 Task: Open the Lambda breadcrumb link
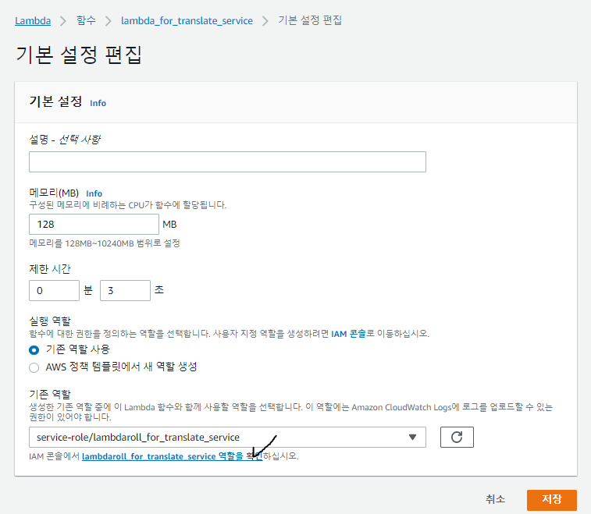[x=33, y=21]
